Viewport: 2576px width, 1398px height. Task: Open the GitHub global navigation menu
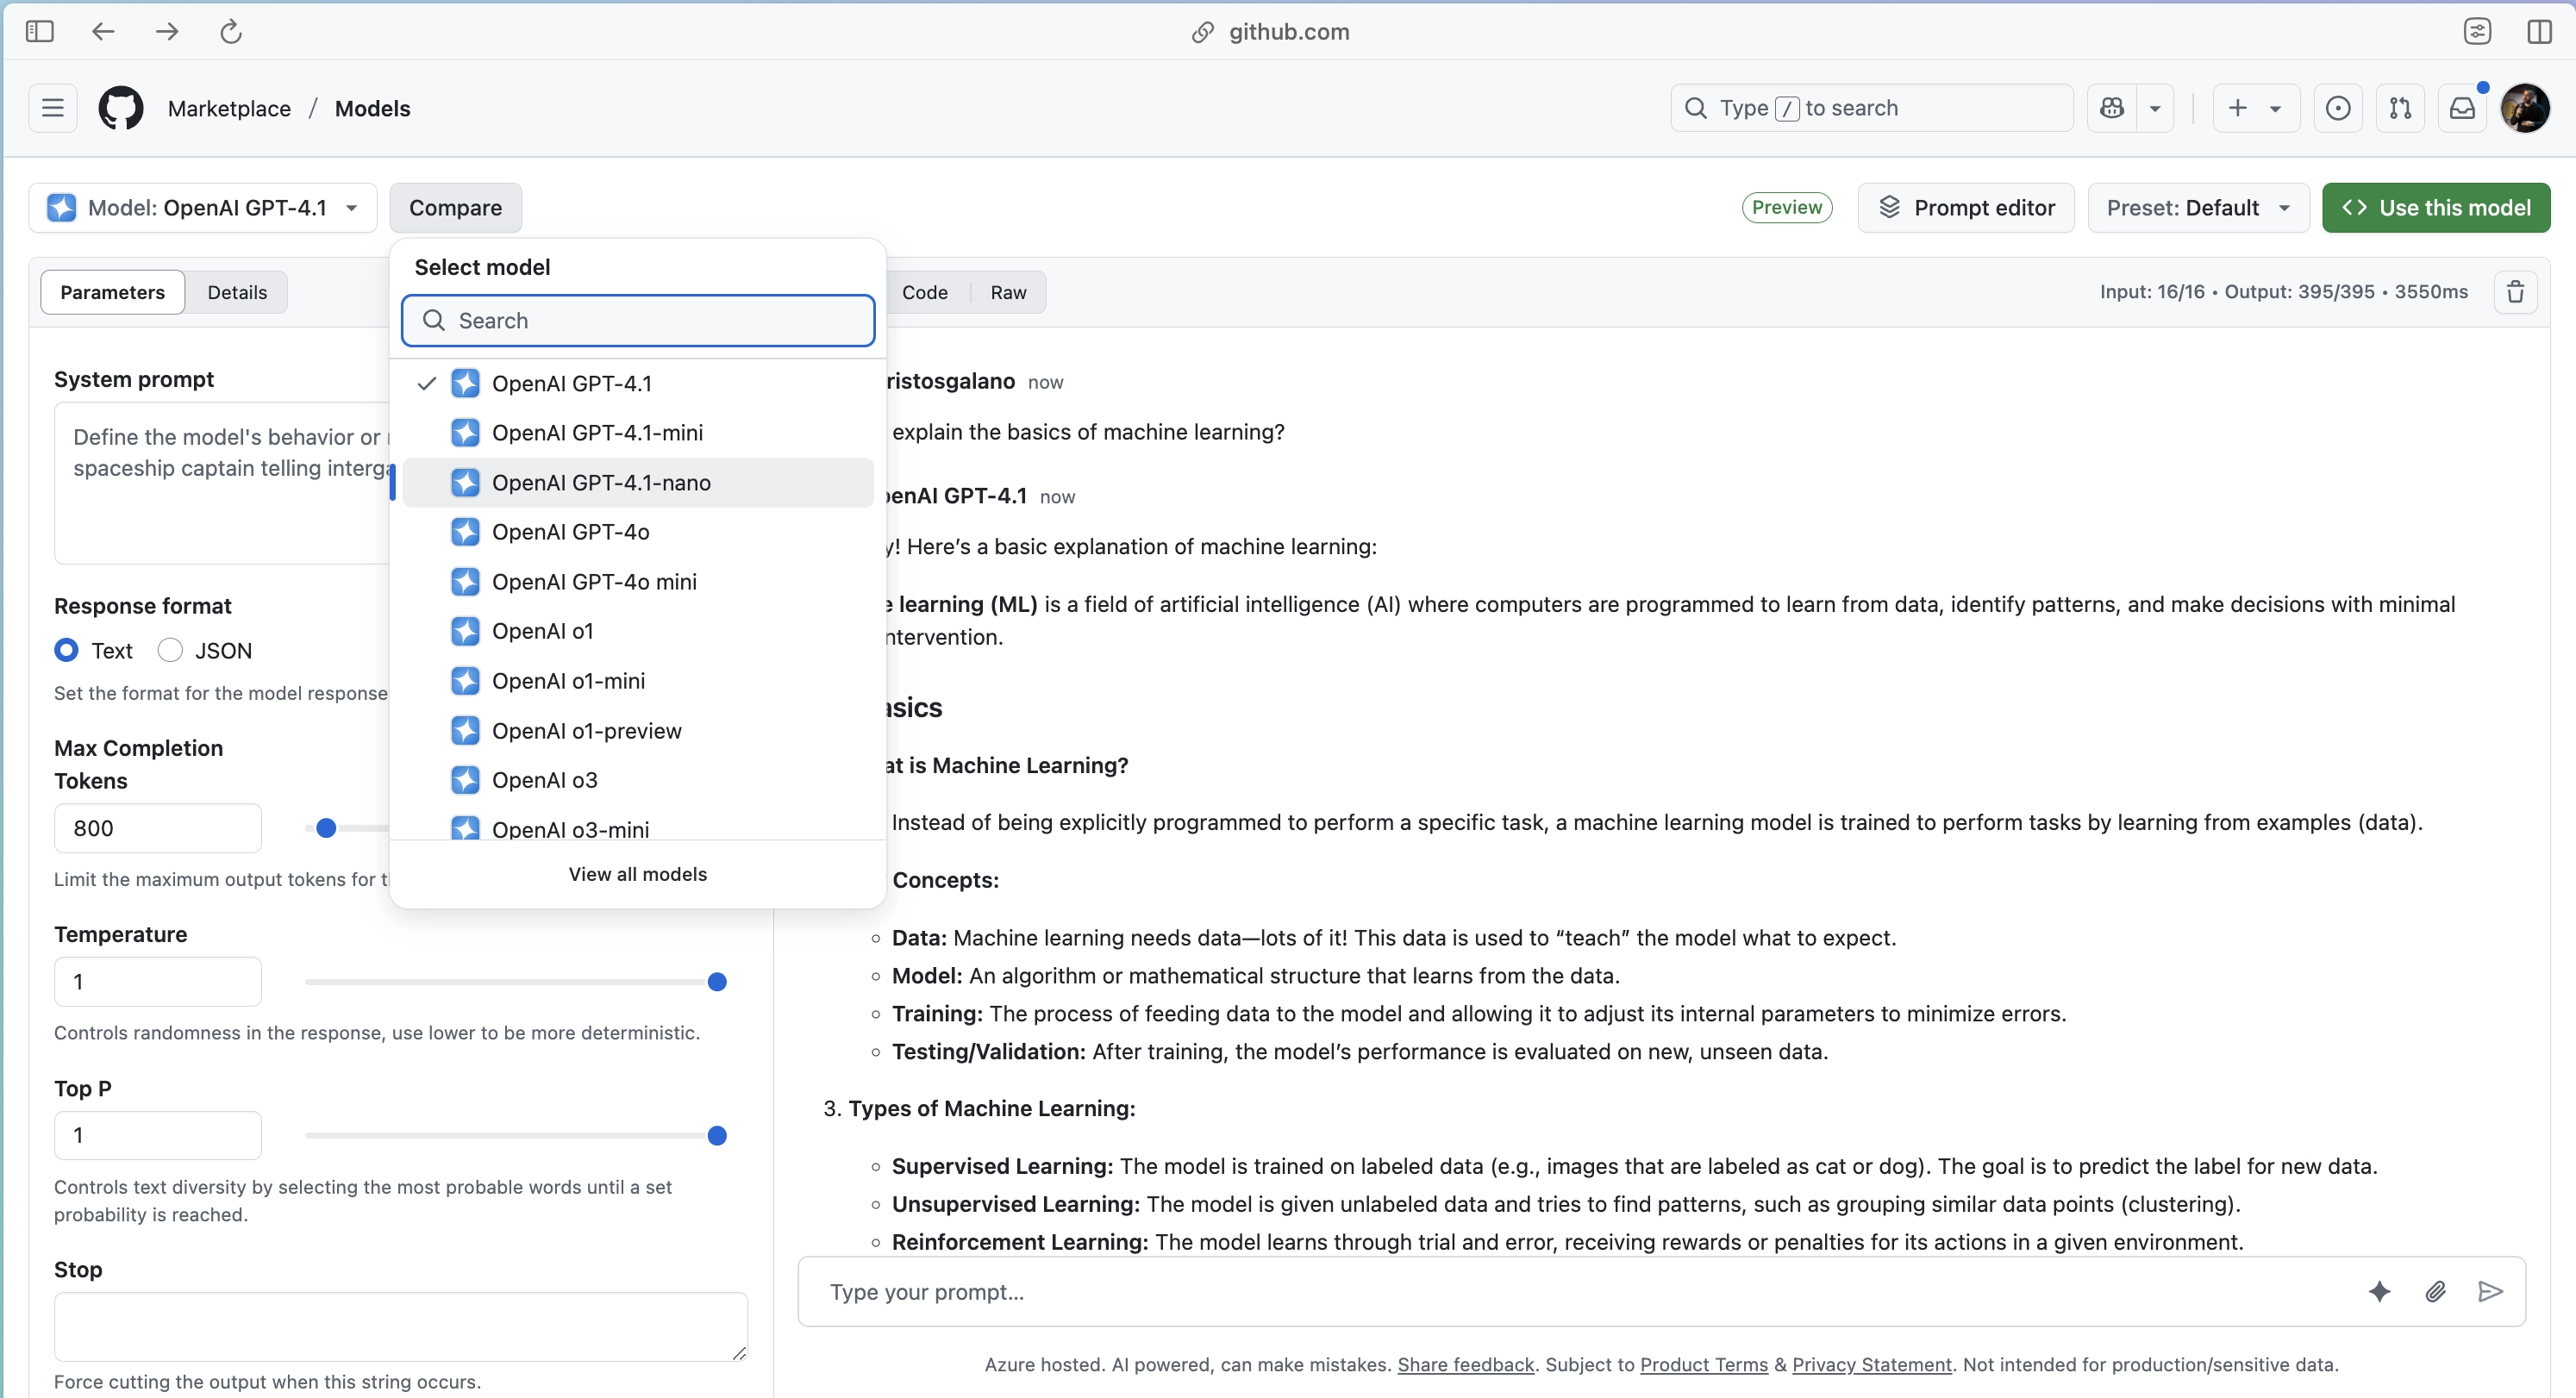click(x=53, y=108)
